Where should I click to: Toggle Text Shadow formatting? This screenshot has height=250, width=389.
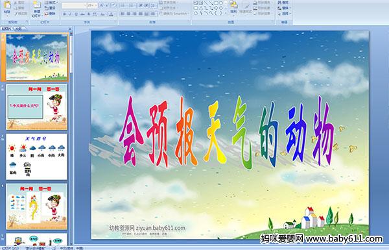89,14
